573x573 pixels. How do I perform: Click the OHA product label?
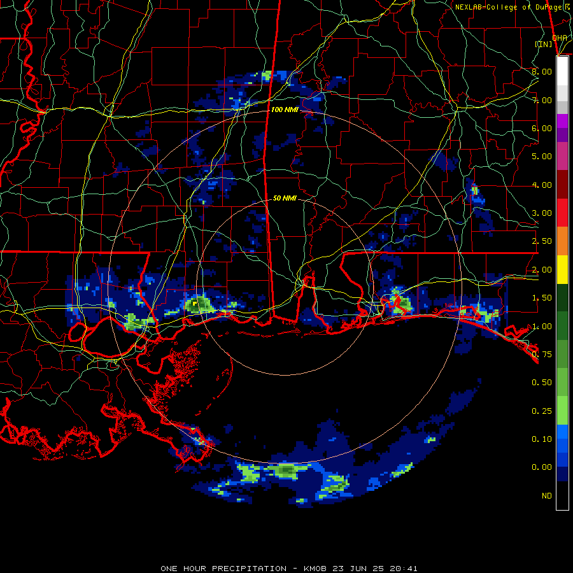560,38
